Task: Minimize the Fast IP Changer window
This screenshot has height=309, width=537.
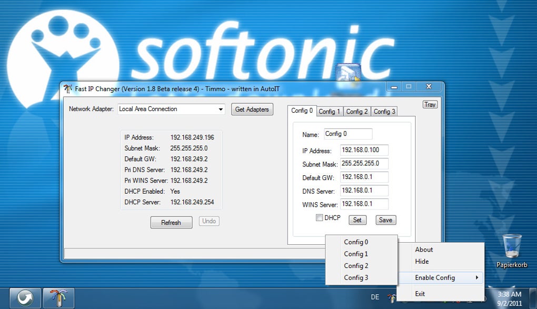Action: pos(394,87)
